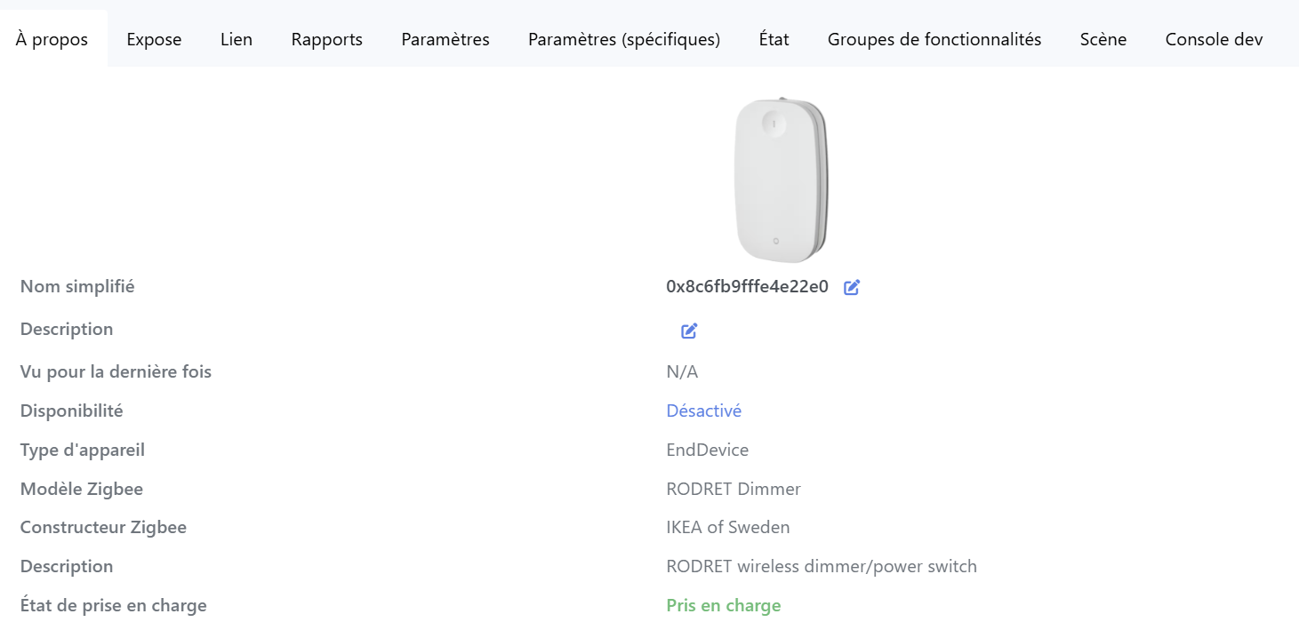Open the À propos tab
The width and height of the screenshot is (1299, 630).
point(52,39)
